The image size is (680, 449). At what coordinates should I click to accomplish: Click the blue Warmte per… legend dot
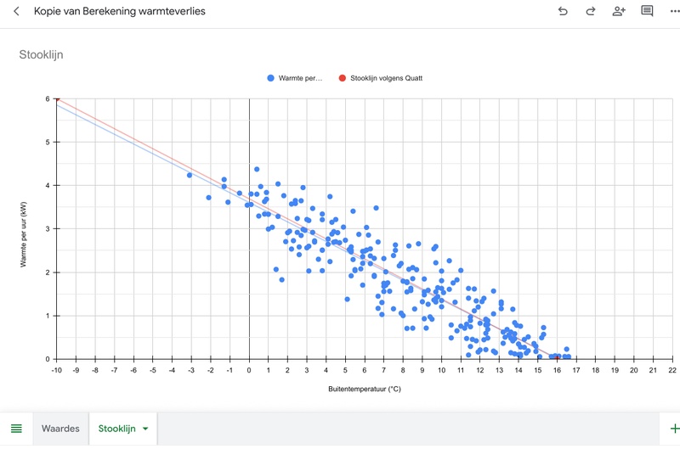pos(271,78)
